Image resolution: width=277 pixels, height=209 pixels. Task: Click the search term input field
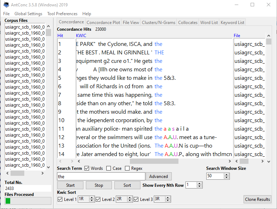coord(101,177)
